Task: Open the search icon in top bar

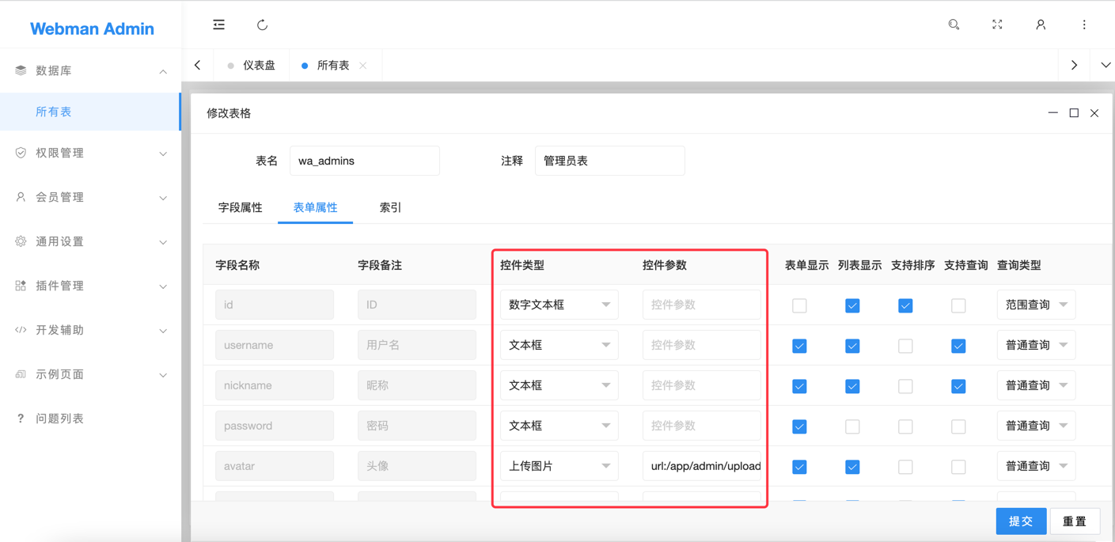Action: click(954, 25)
